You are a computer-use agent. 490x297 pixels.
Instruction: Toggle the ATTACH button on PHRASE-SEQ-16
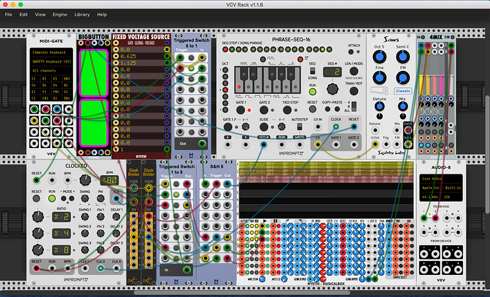click(351, 52)
